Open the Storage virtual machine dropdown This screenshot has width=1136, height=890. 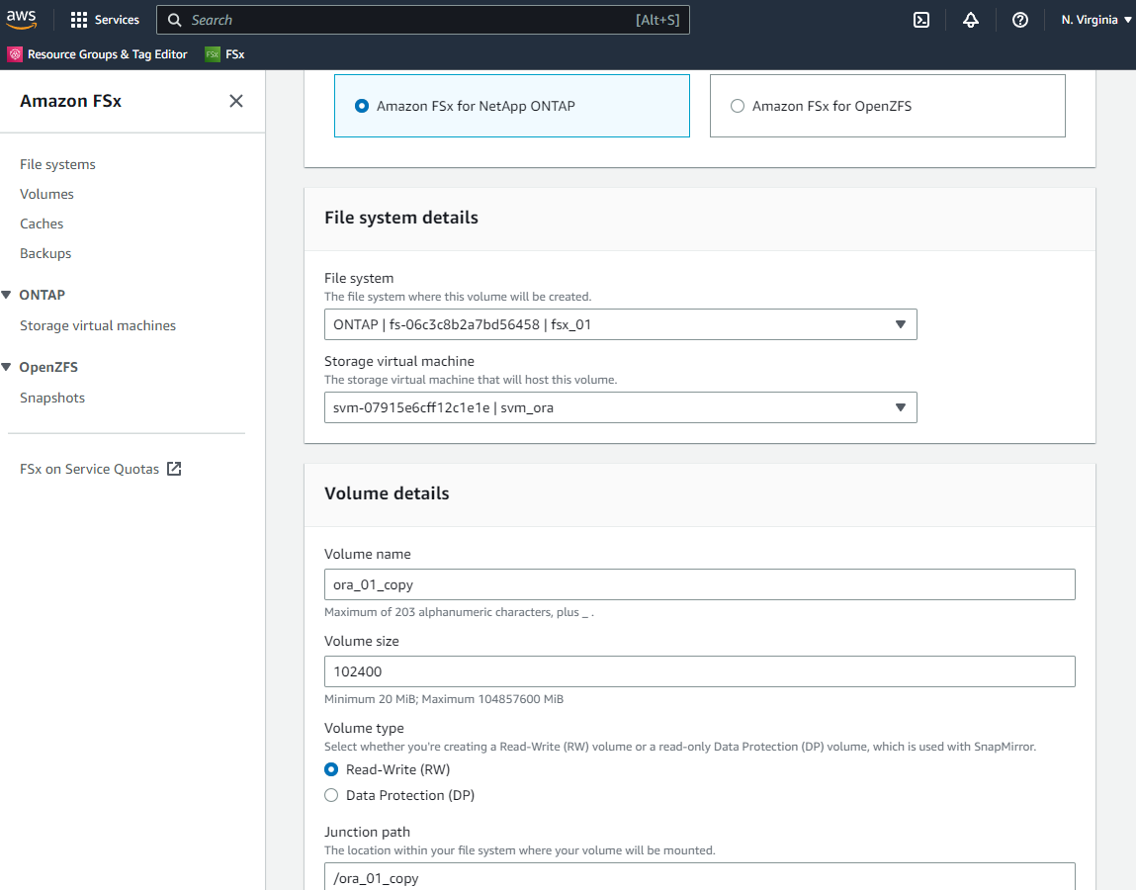[x=620, y=407]
